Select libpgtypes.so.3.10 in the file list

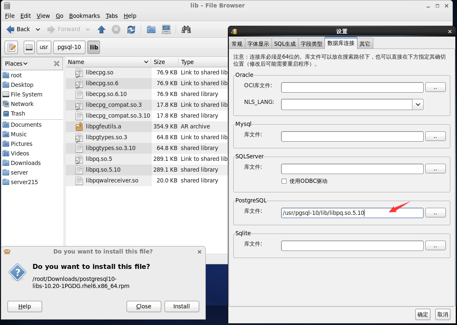[x=110, y=148]
